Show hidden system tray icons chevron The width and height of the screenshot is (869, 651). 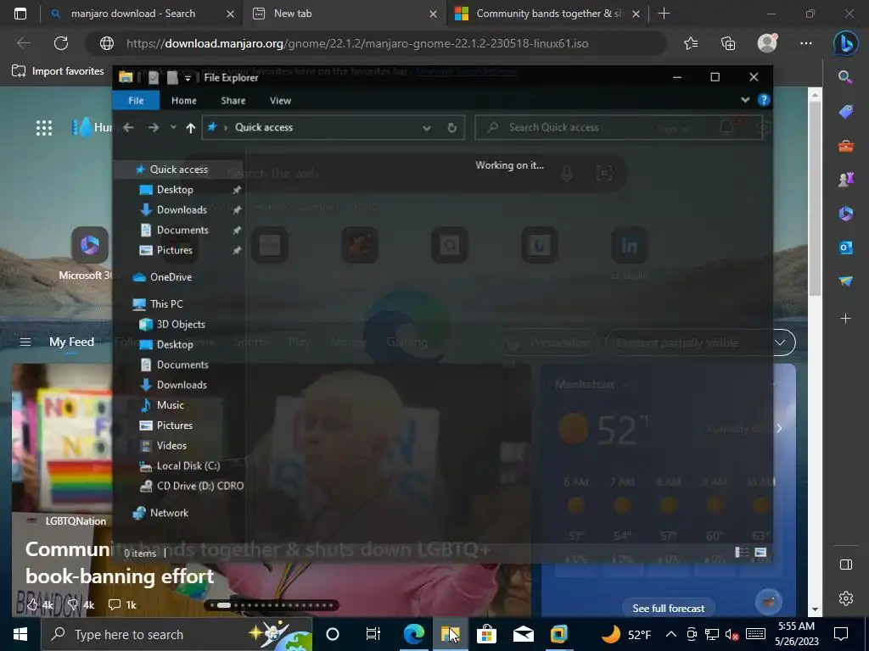click(670, 634)
